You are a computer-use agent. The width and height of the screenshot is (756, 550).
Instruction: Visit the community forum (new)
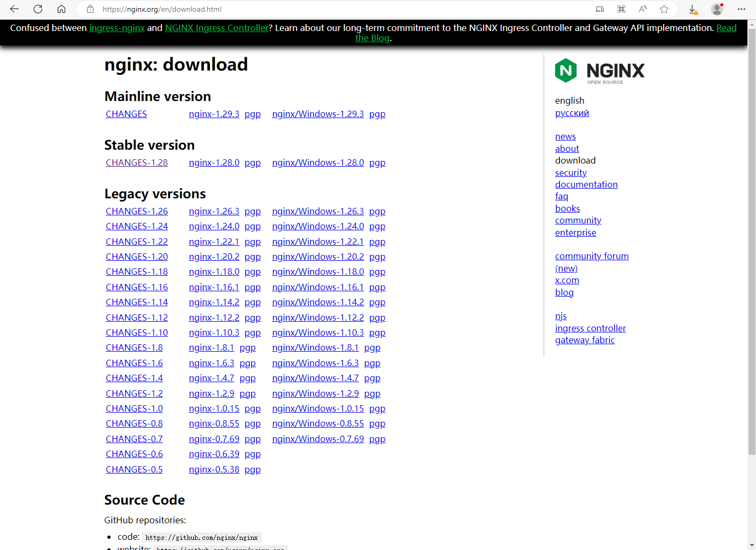(591, 256)
